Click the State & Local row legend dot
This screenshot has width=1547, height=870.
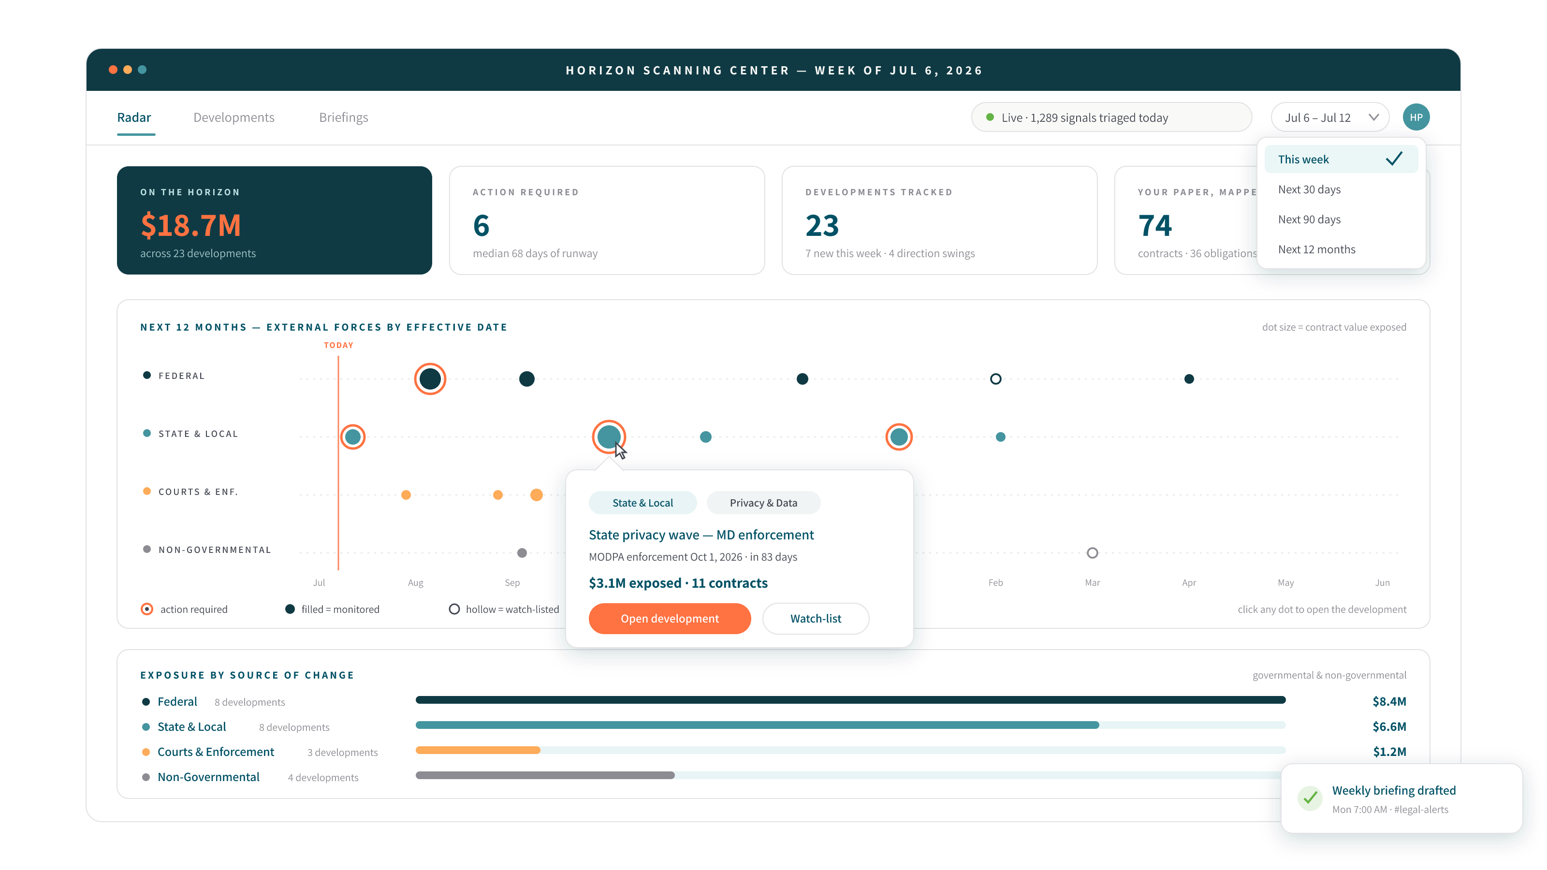pos(146,434)
